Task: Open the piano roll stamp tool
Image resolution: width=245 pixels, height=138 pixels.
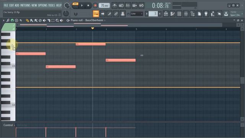Action: click(x=16, y=20)
